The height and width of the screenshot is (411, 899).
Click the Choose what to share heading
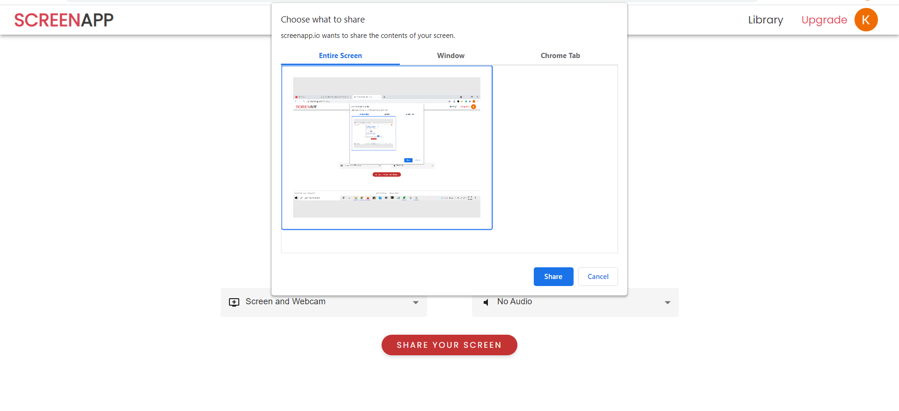(323, 20)
